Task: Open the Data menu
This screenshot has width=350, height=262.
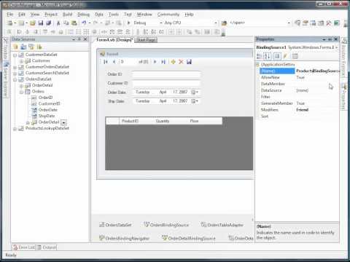Action: [x=99, y=15]
